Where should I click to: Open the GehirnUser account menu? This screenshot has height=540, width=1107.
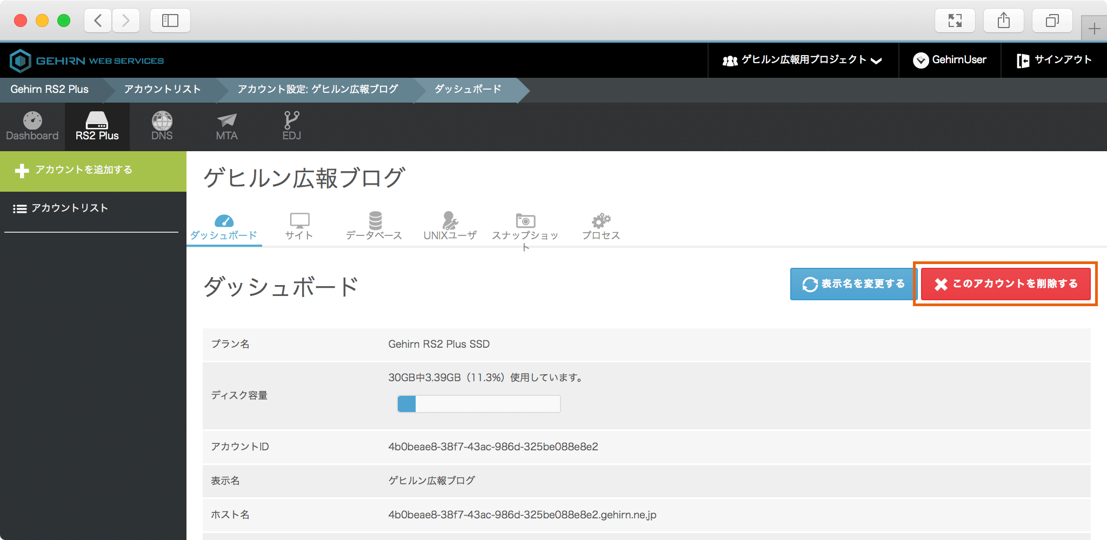pyautogui.click(x=950, y=60)
